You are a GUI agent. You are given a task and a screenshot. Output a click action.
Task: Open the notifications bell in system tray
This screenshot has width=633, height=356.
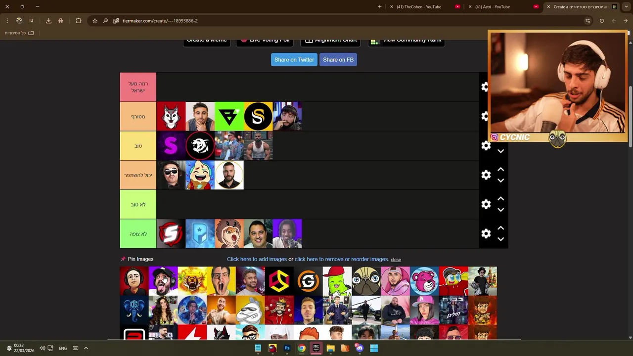point(9,348)
